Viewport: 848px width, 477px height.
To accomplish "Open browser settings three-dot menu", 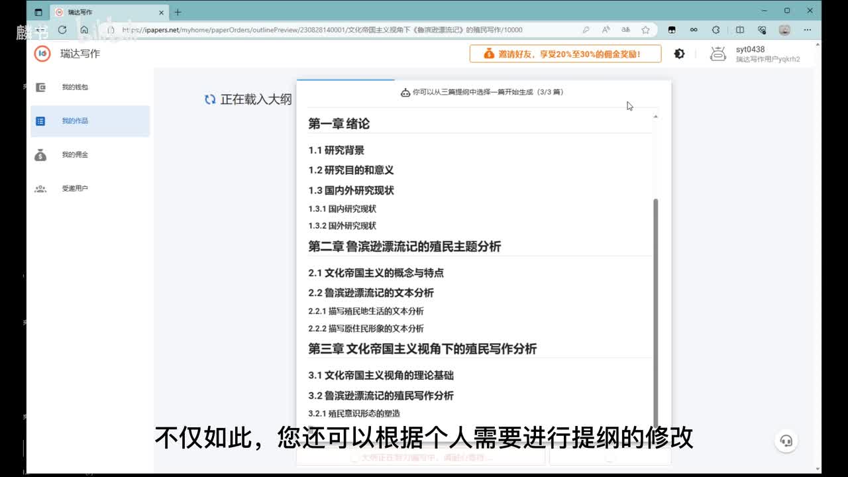I will point(807,30).
